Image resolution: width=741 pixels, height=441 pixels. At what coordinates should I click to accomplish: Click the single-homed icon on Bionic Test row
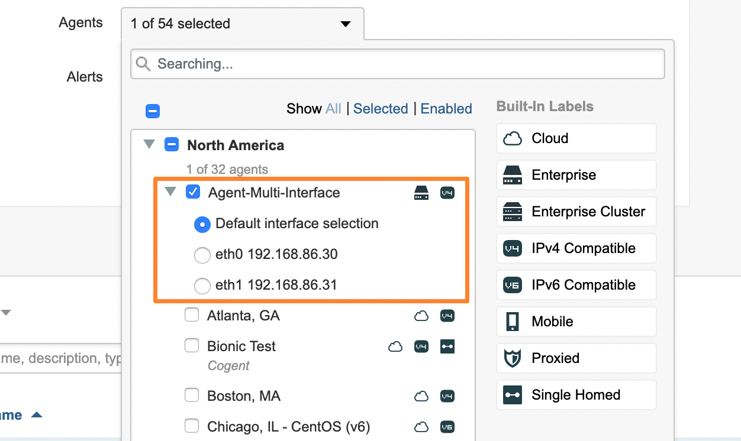click(x=447, y=347)
